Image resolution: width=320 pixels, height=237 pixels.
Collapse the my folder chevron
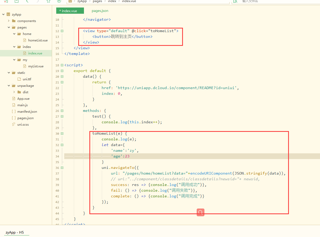[x=14, y=60]
